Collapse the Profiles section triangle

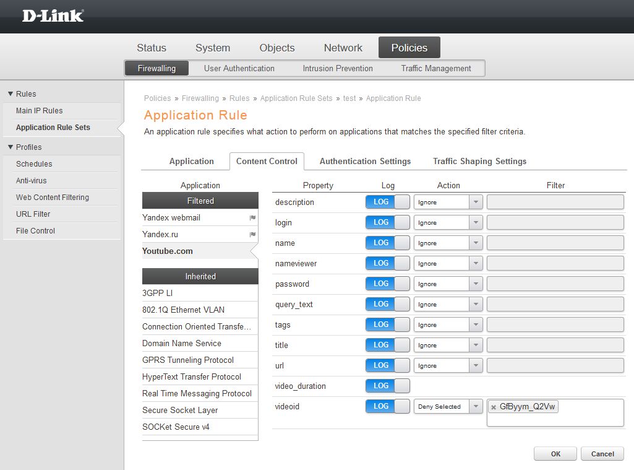[11, 147]
